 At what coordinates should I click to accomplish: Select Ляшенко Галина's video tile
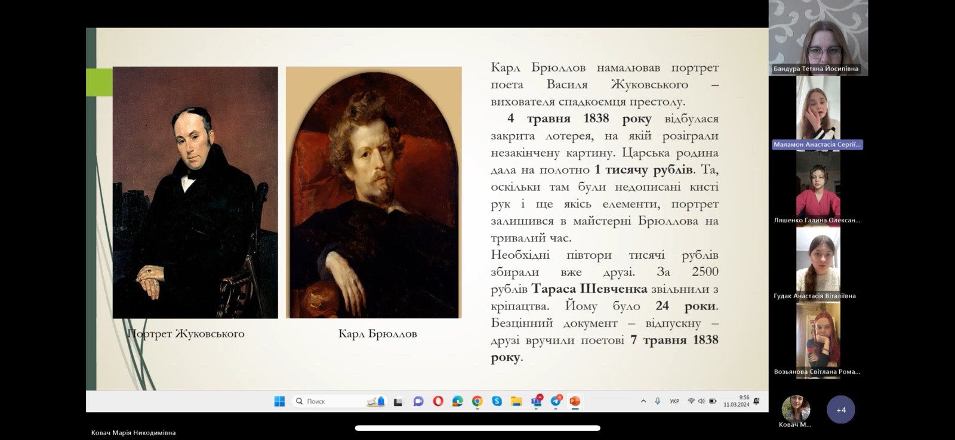818,189
